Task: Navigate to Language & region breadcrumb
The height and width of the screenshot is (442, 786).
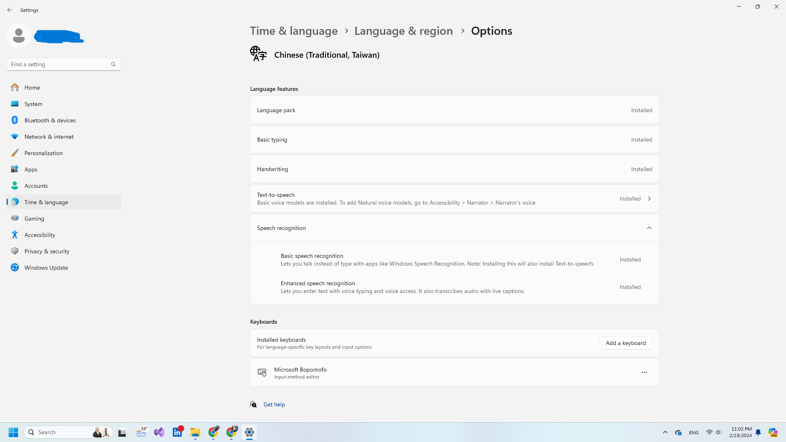Action: coord(403,31)
